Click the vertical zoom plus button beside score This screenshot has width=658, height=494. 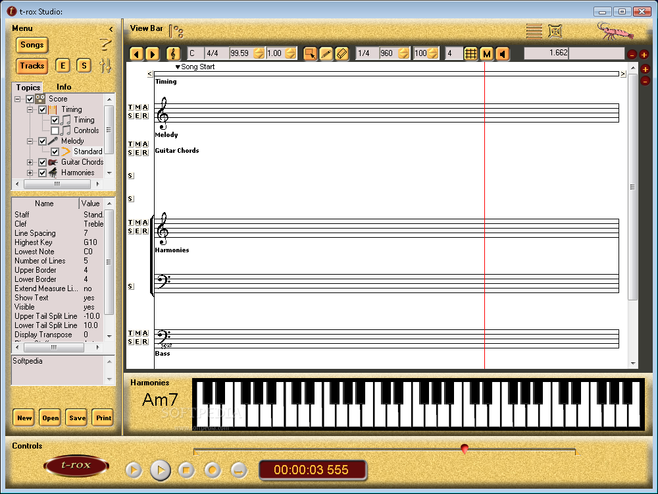click(x=645, y=69)
